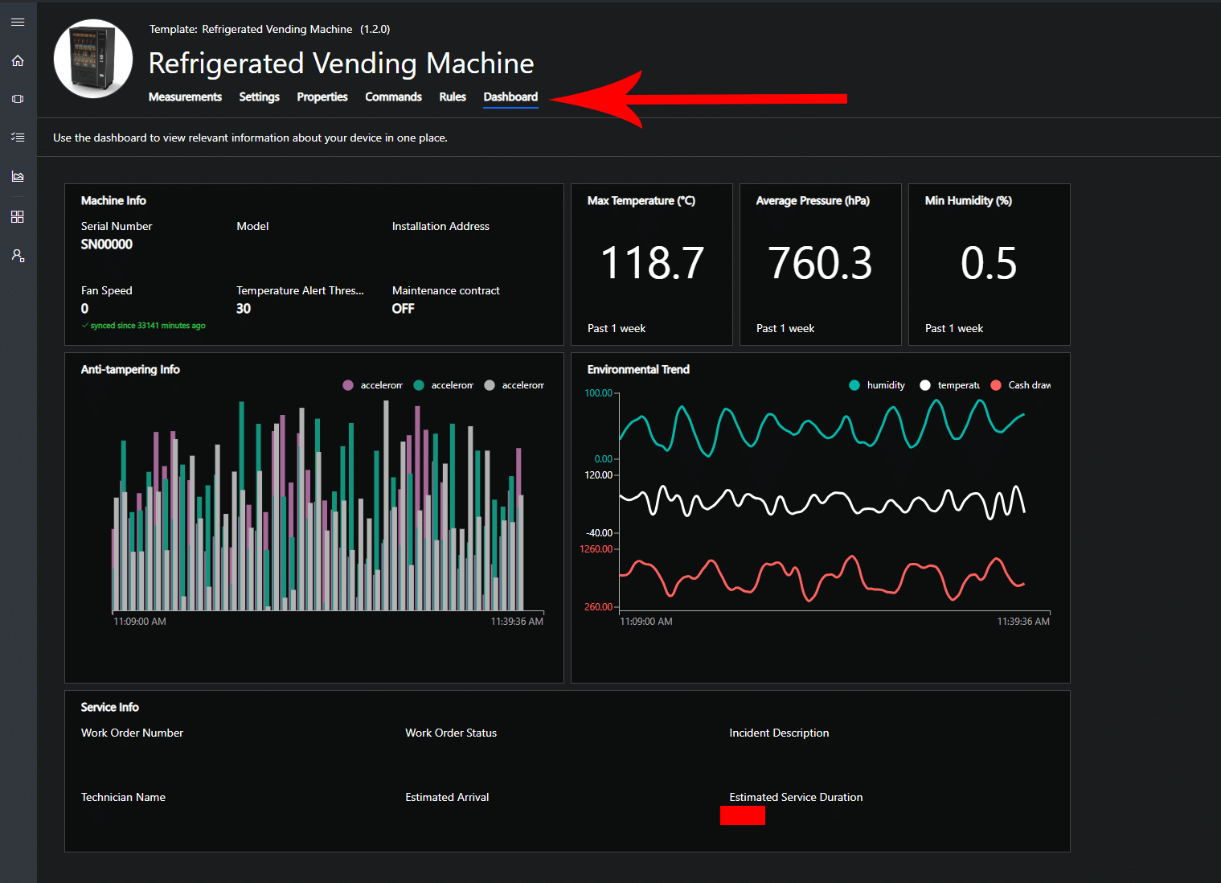The image size is (1221, 883).
Task: Click the red Cash drawer legend swatch
Action: (996, 385)
